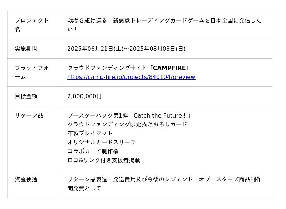Screen dimensions: 286x209
Task: Click the Catch the Future booster pack line
Action: [129, 115]
